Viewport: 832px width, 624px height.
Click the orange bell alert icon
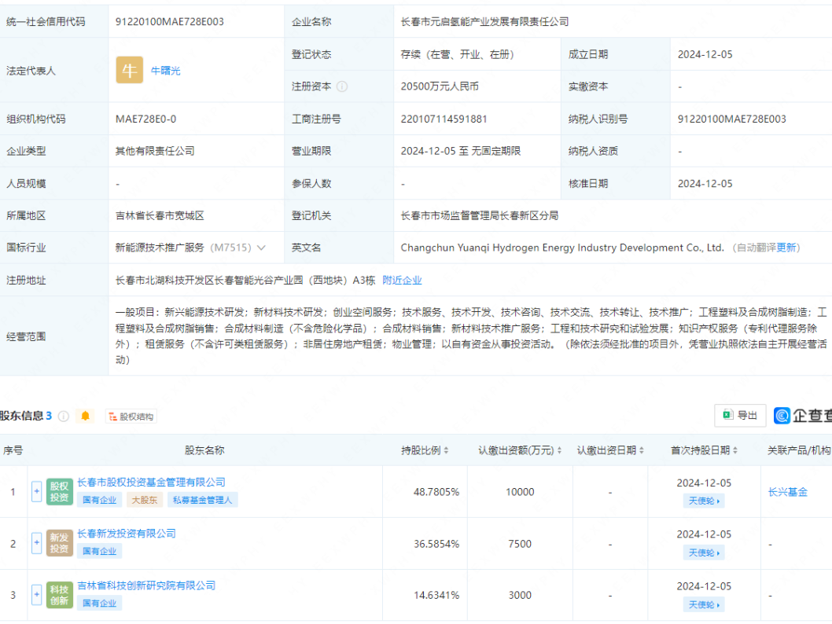(86, 417)
